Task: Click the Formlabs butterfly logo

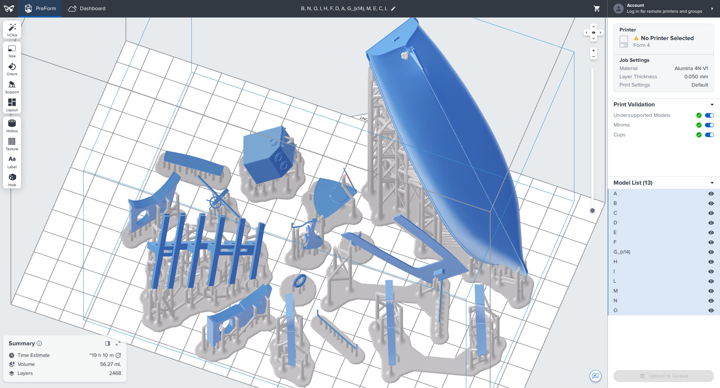Action: point(9,8)
